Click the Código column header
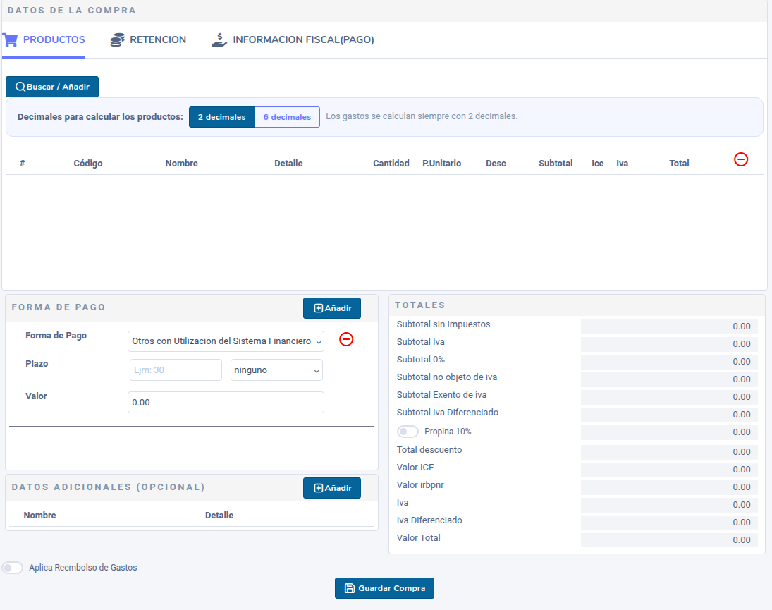 [88, 164]
